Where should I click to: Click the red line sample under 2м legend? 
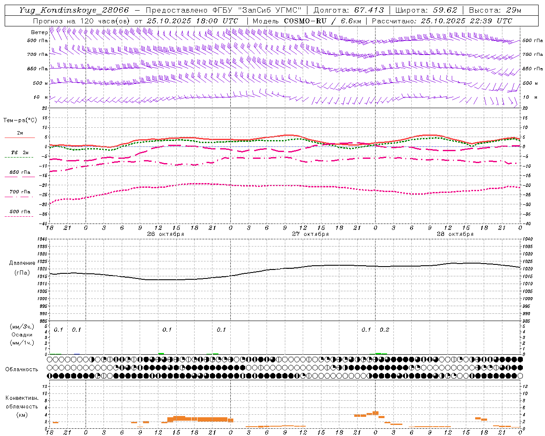[x=20, y=138]
